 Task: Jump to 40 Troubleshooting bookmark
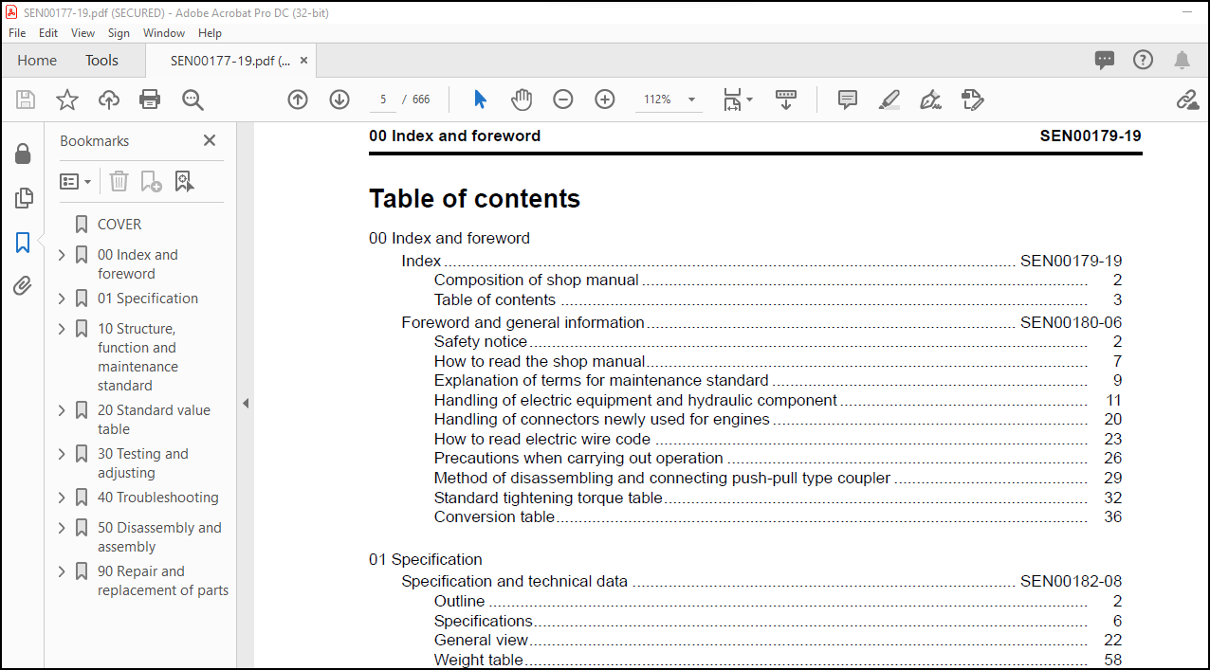click(x=157, y=498)
